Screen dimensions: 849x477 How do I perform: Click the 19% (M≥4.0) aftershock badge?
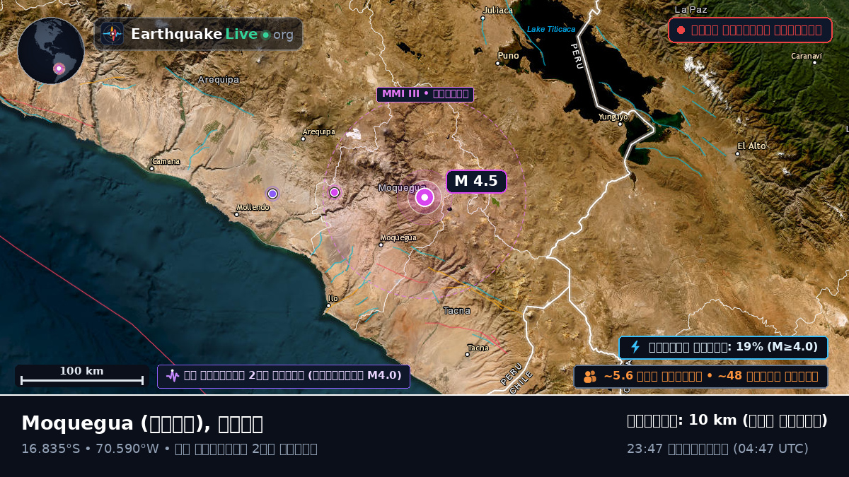pyautogui.click(x=724, y=347)
